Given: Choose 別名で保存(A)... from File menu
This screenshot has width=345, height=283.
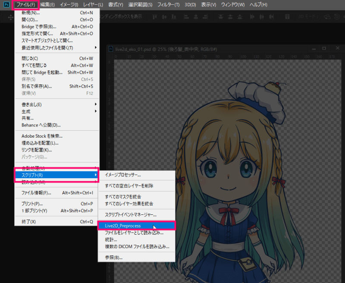Looking at the screenshot, I should click(x=57, y=86).
